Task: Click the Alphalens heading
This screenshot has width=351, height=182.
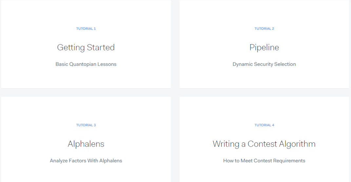Action: (86, 144)
